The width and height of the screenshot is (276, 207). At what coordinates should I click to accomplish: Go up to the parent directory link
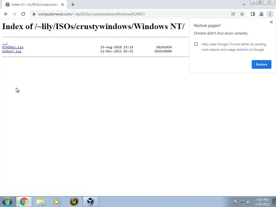click(5, 43)
